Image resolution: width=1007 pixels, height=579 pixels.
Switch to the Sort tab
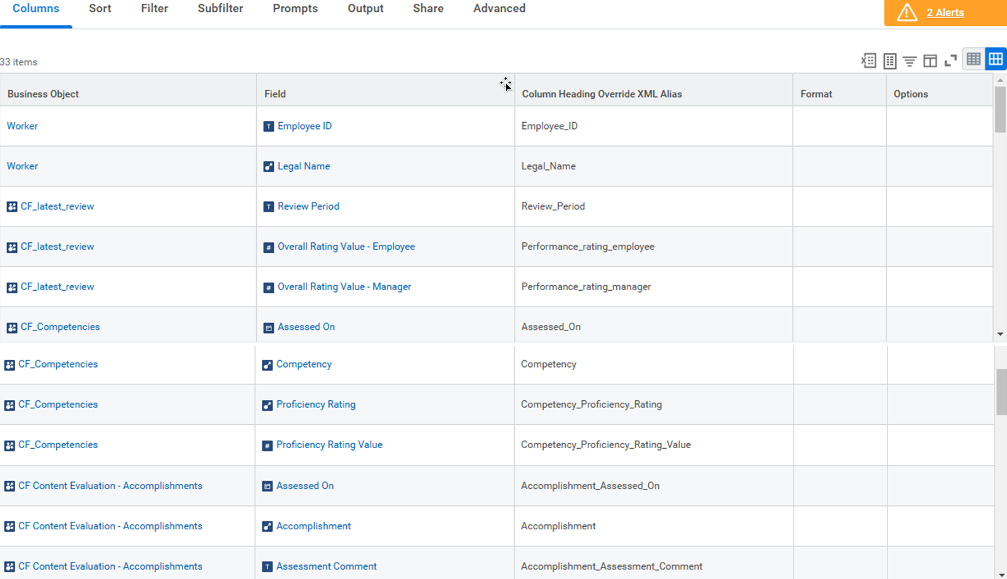click(100, 9)
